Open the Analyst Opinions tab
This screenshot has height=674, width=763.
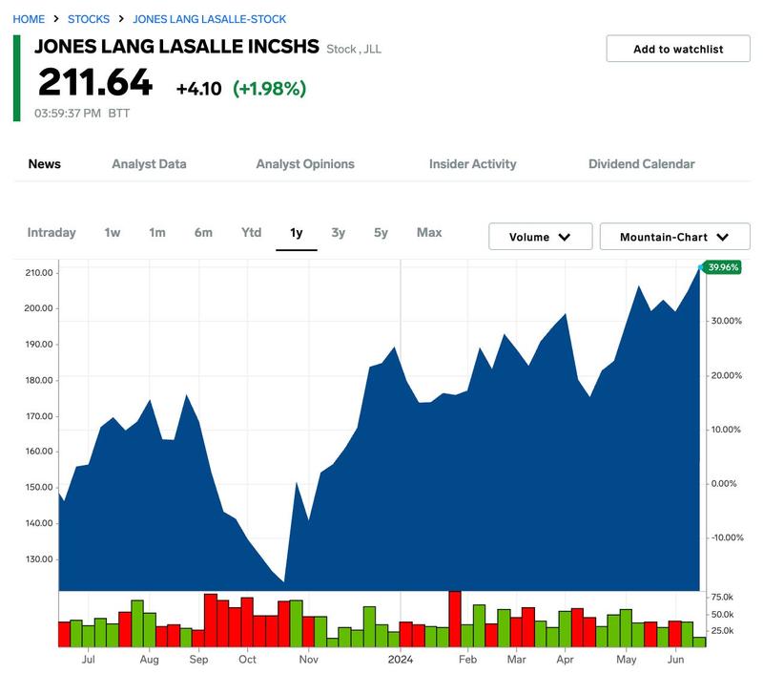(x=305, y=164)
